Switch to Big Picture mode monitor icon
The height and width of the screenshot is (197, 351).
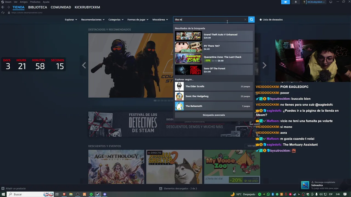coord(331,2)
